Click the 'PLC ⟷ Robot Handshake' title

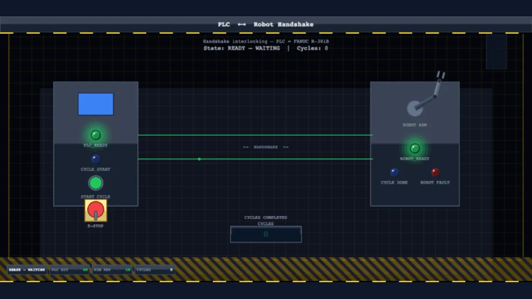266,24
